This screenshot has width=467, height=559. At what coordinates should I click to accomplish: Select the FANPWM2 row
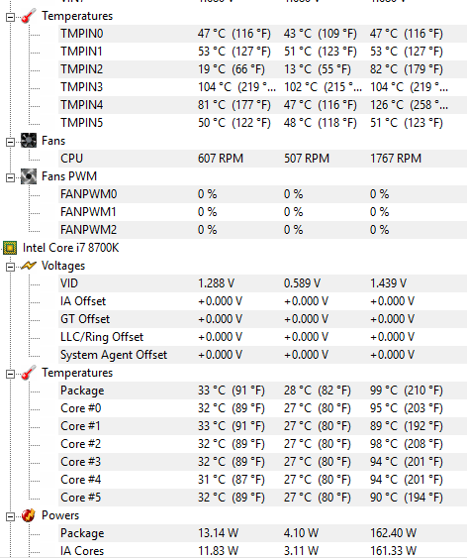263,230
